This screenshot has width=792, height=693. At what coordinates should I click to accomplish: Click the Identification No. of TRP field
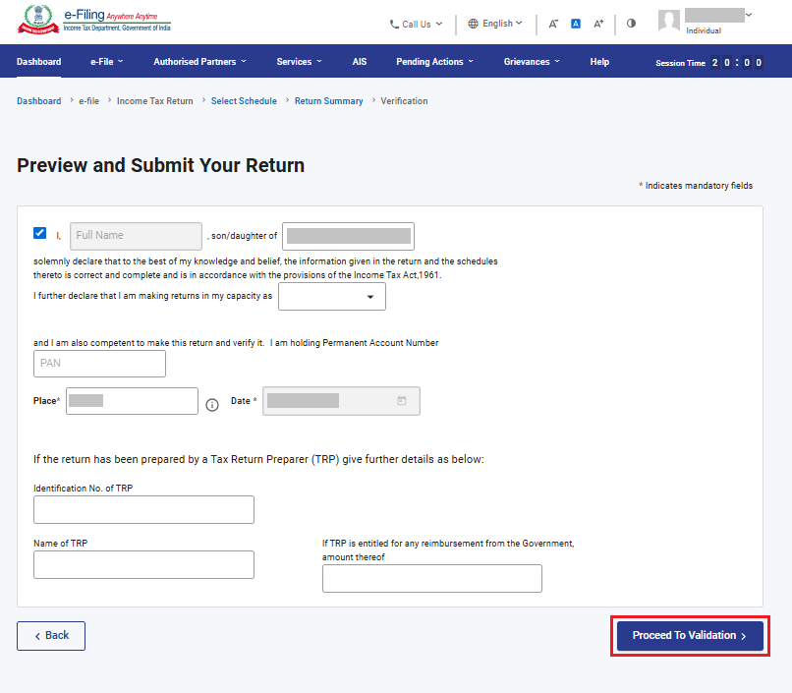tap(143, 509)
